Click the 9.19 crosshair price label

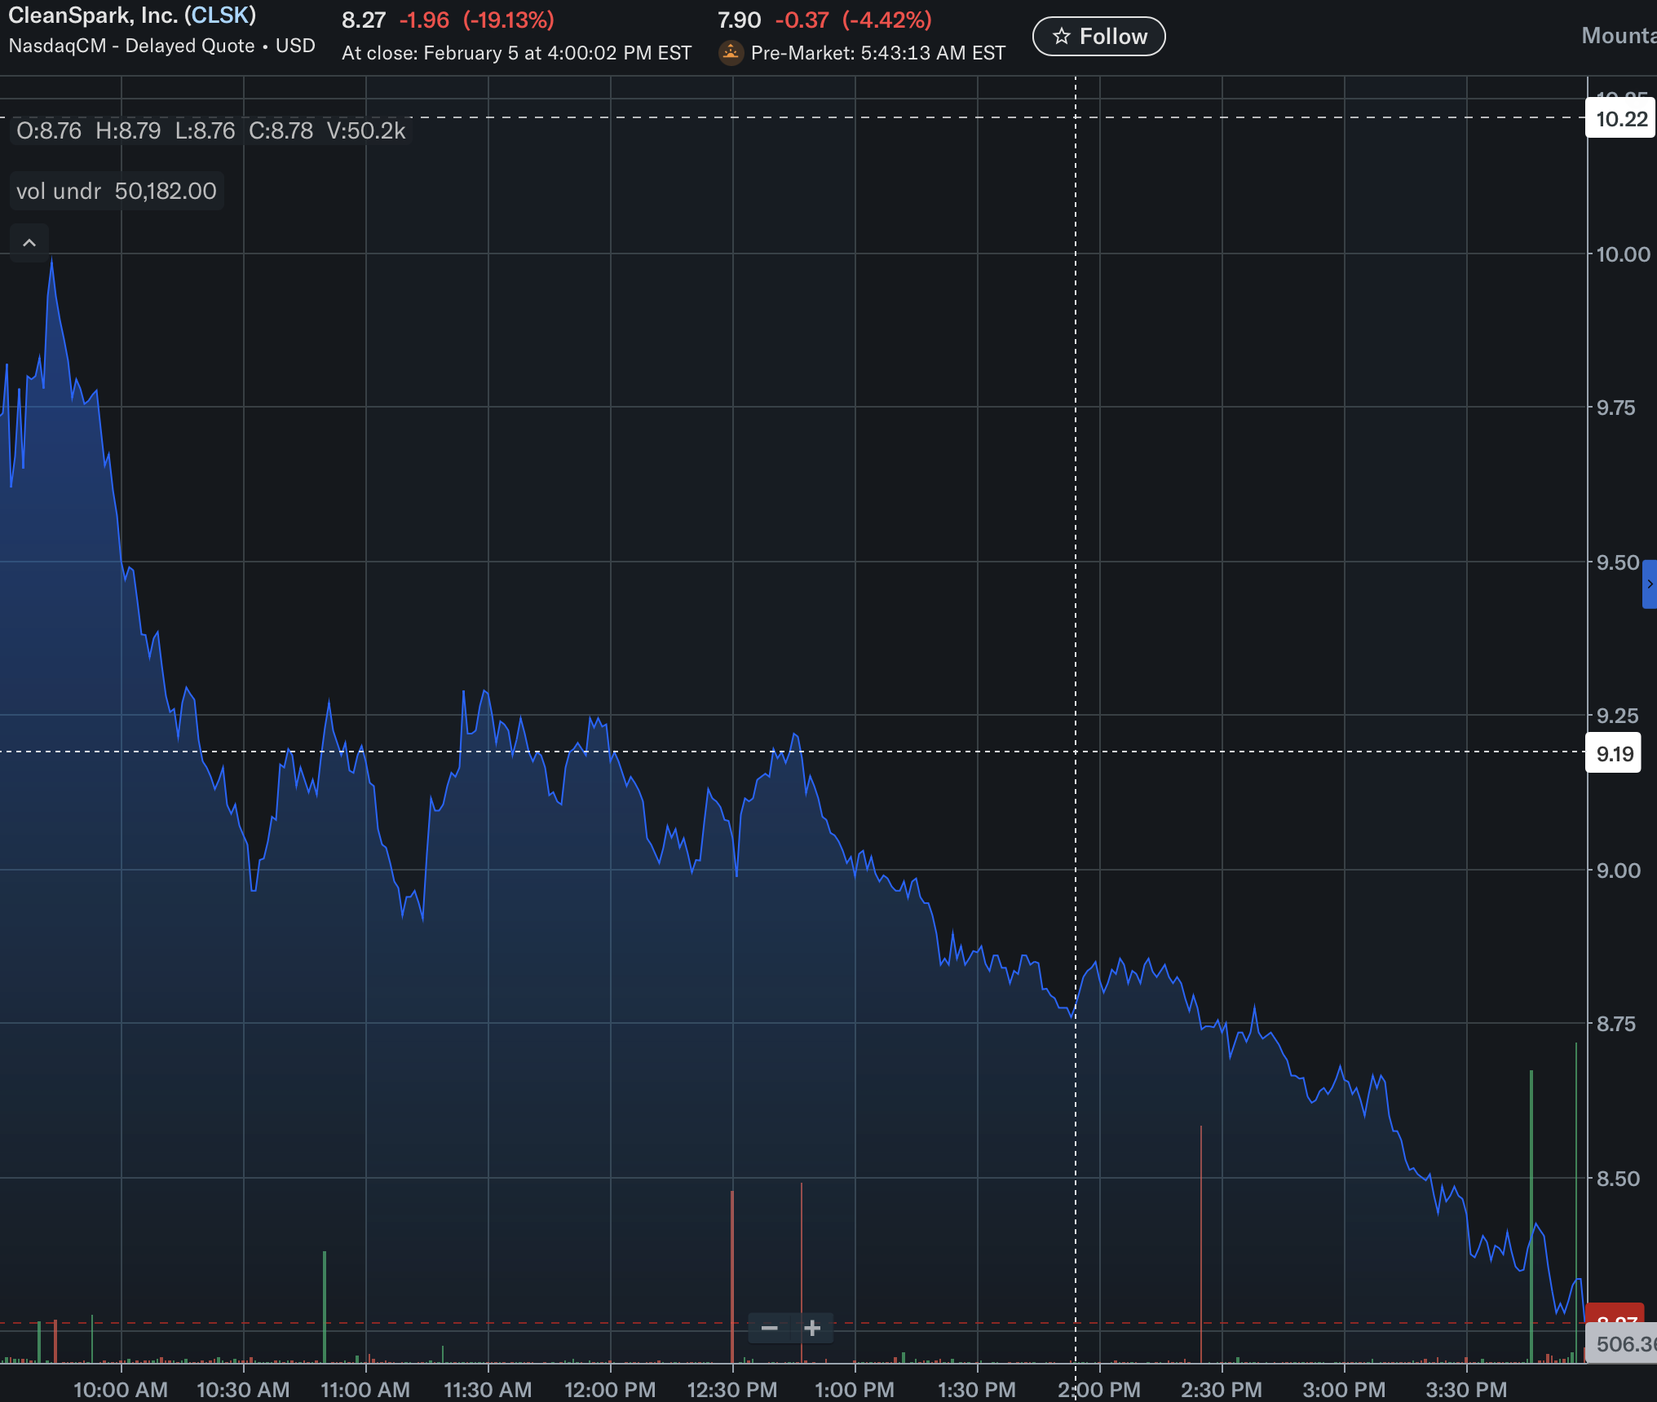(x=1614, y=753)
